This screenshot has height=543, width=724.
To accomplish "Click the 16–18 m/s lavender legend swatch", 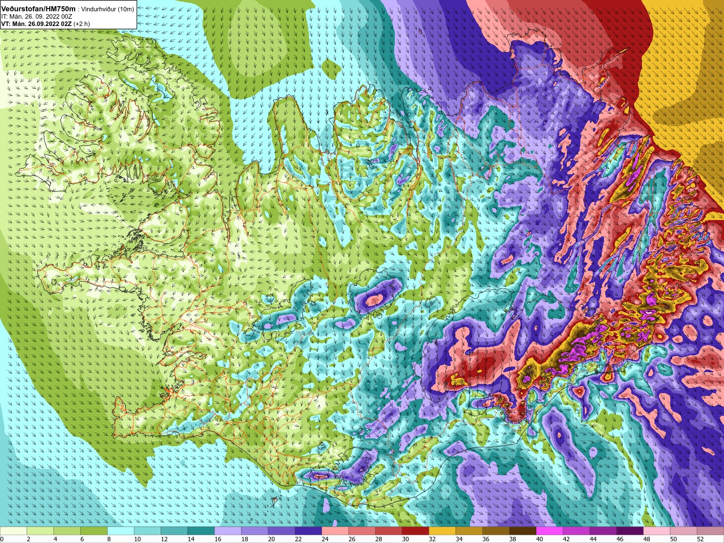I will coord(228,531).
